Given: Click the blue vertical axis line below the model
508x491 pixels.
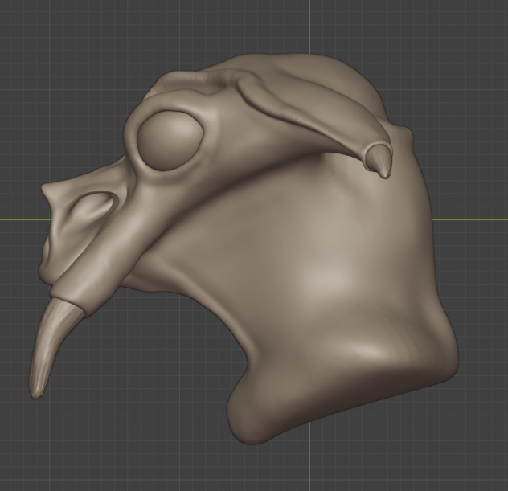Looking at the screenshot, I should [x=311, y=466].
